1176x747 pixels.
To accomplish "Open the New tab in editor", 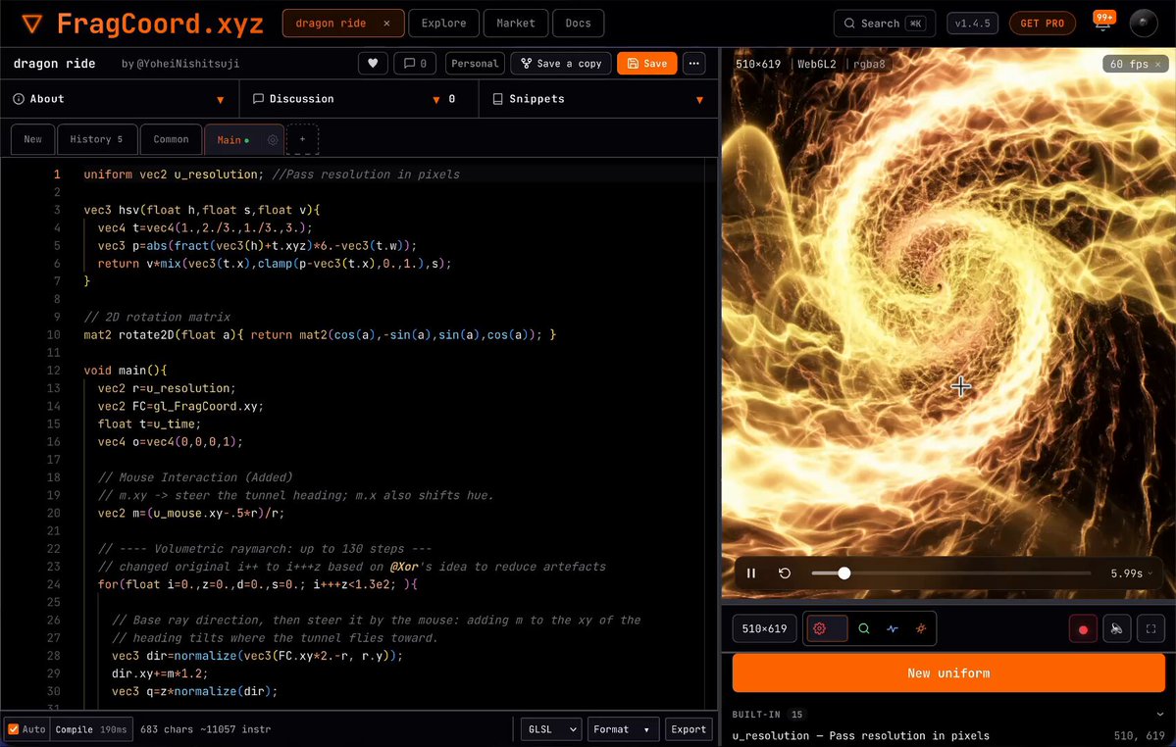I will pyautogui.click(x=33, y=139).
